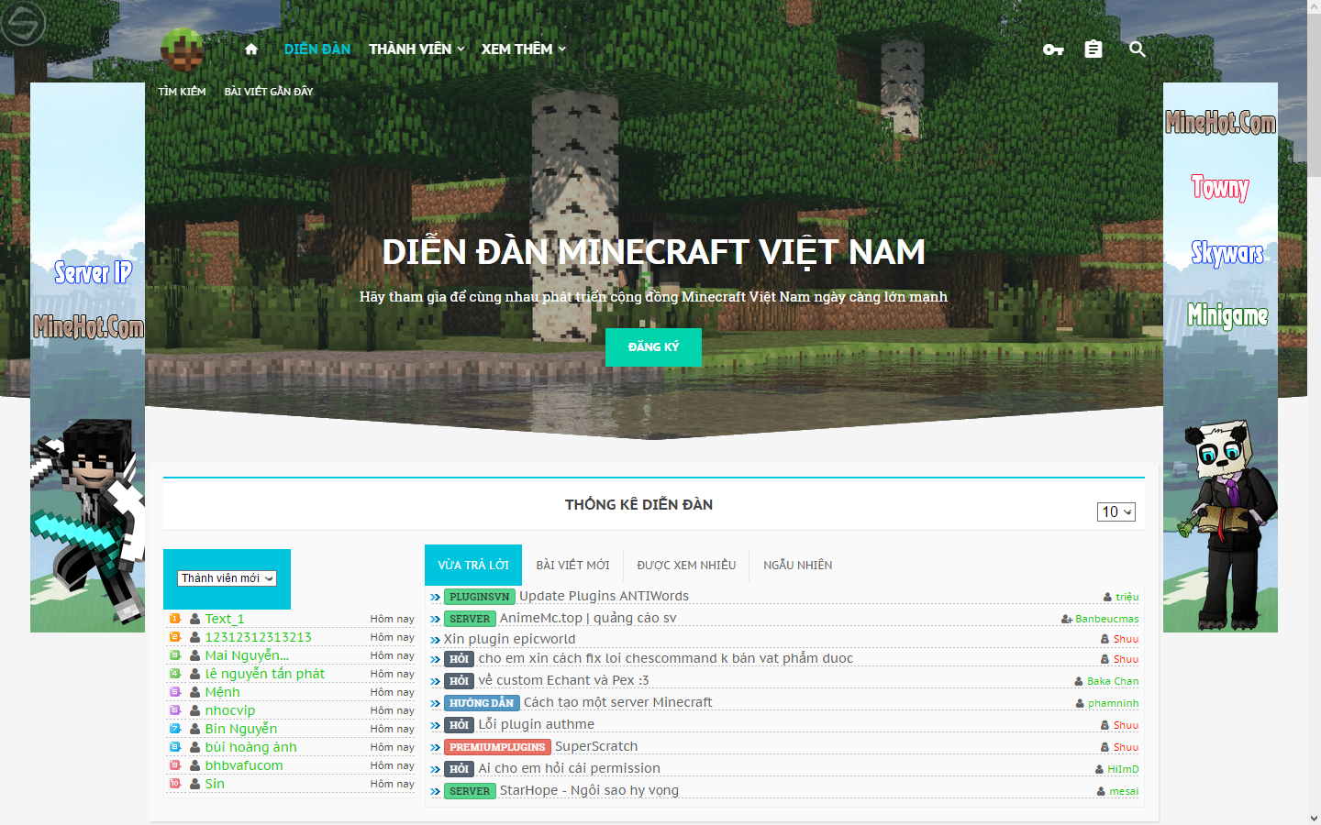Expand the XEM THÊM menu
The height and width of the screenshot is (825, 1321).
524,49
